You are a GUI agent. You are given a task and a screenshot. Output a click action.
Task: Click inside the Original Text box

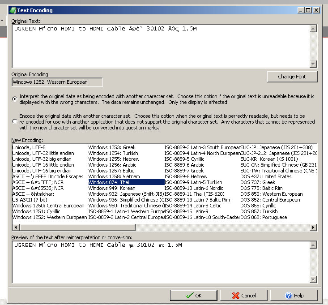point(161,46)
